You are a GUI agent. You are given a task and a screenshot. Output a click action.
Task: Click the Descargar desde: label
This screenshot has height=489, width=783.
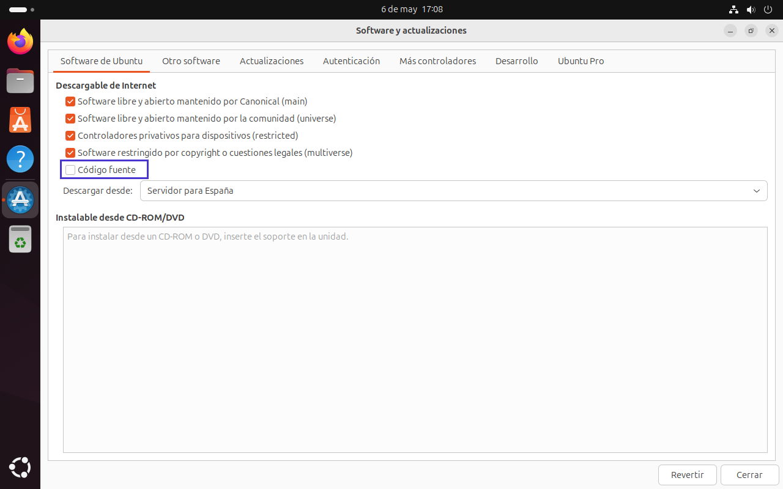98,191
